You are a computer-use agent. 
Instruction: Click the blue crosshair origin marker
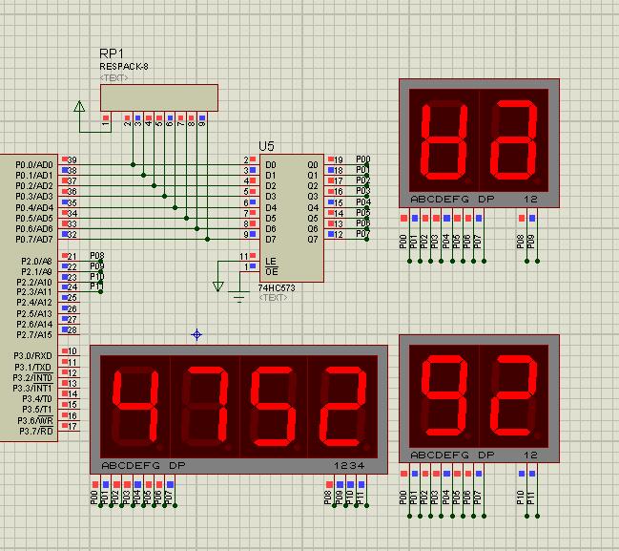(196, 335)
